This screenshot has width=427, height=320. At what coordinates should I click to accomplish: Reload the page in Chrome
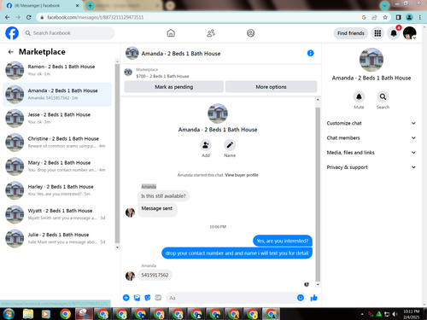tap(28, 17)
